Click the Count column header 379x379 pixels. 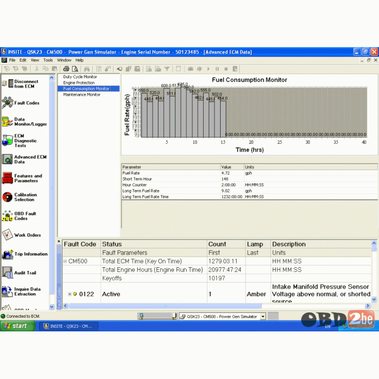coord(226,244)
